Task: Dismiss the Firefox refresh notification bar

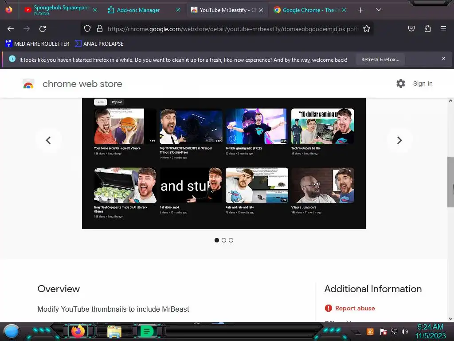Action: point(443,59)
